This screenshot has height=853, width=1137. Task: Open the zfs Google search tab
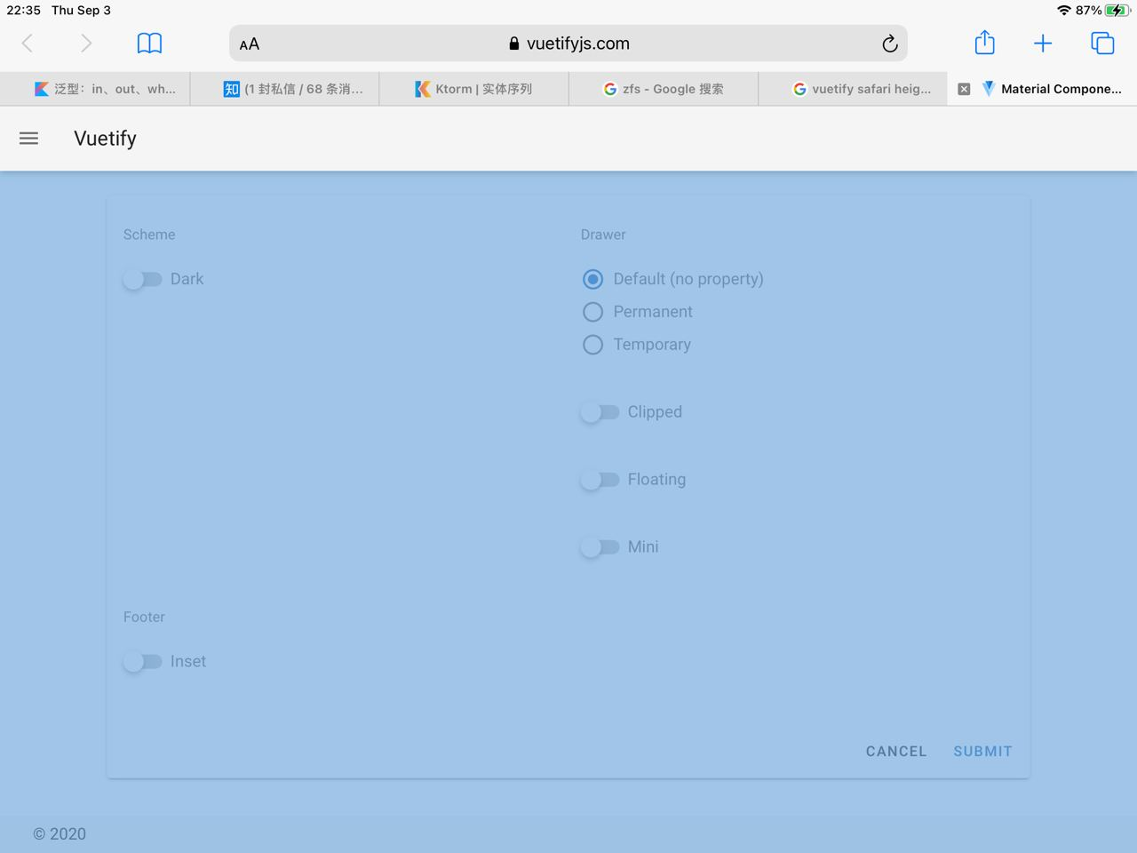tap(663, 88)
